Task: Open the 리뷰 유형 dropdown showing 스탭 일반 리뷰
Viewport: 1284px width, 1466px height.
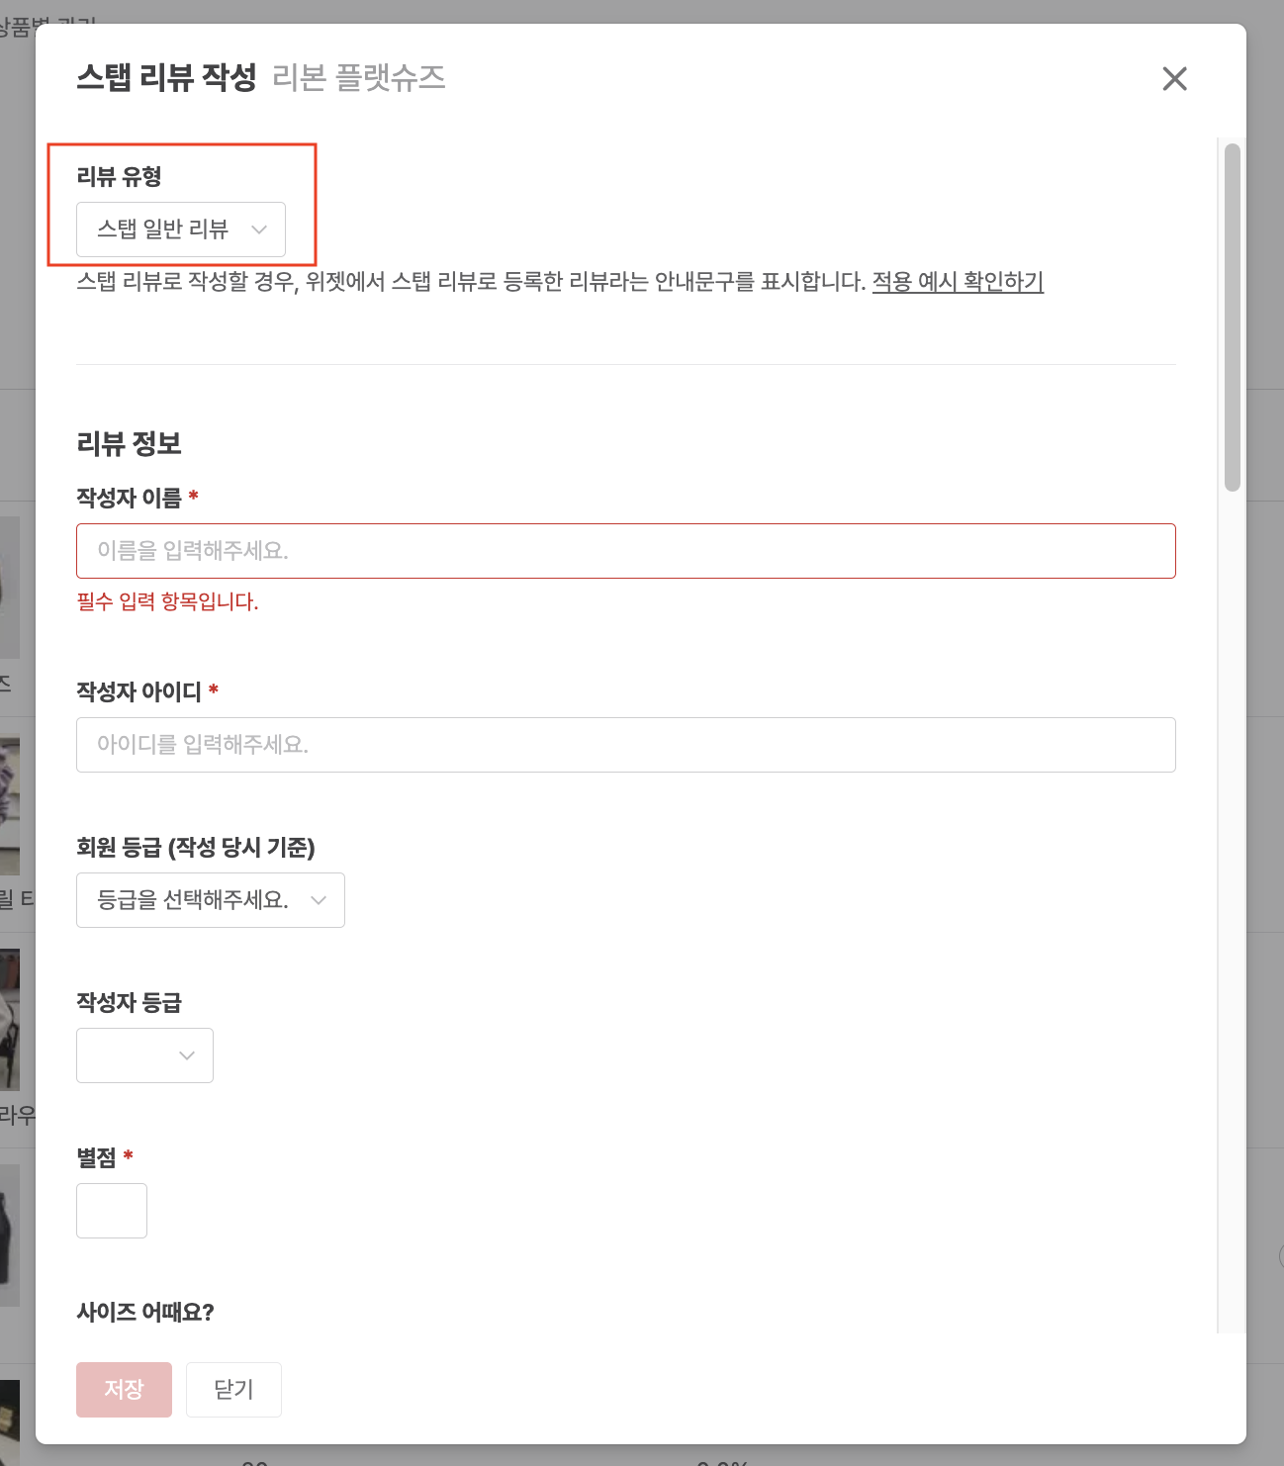Action: (163, 229)
